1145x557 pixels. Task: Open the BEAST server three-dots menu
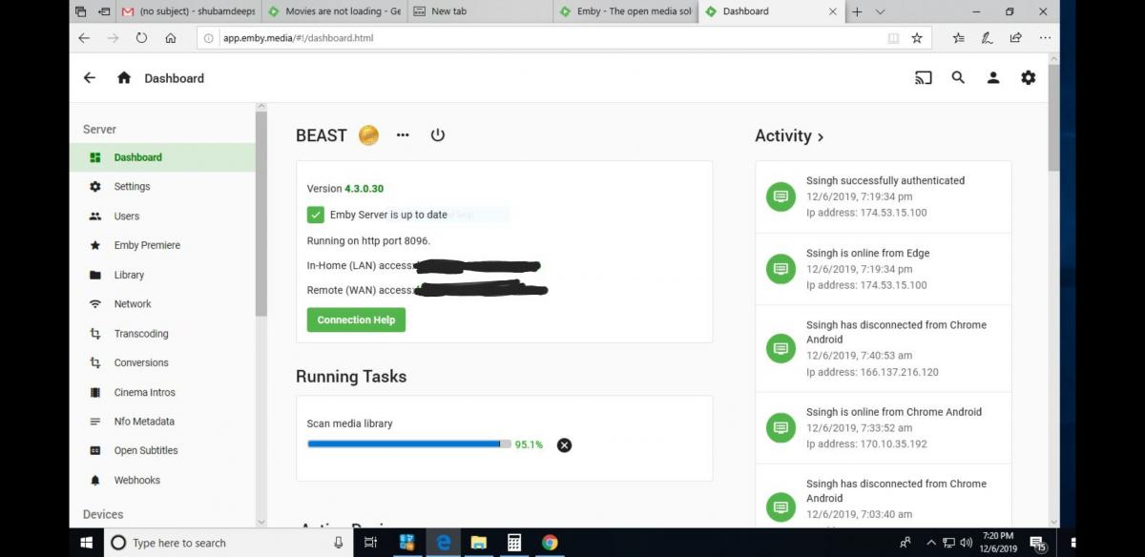tap(403, 135)
